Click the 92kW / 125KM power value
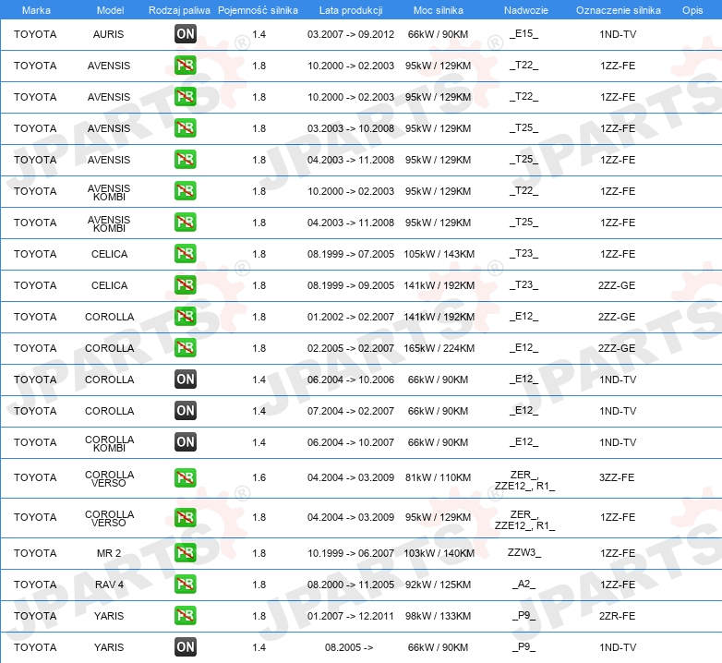The height and width of the screenshot is (663, 722). (438, 585)
